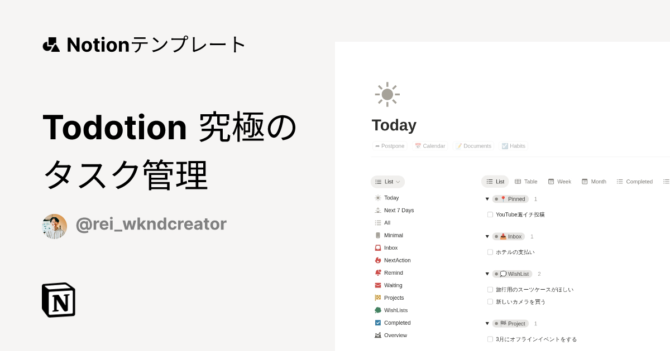Image resolution: width=670 pixels, height=351 pixels.
Task: Open the Calendar link button
Action: (429, 146)
